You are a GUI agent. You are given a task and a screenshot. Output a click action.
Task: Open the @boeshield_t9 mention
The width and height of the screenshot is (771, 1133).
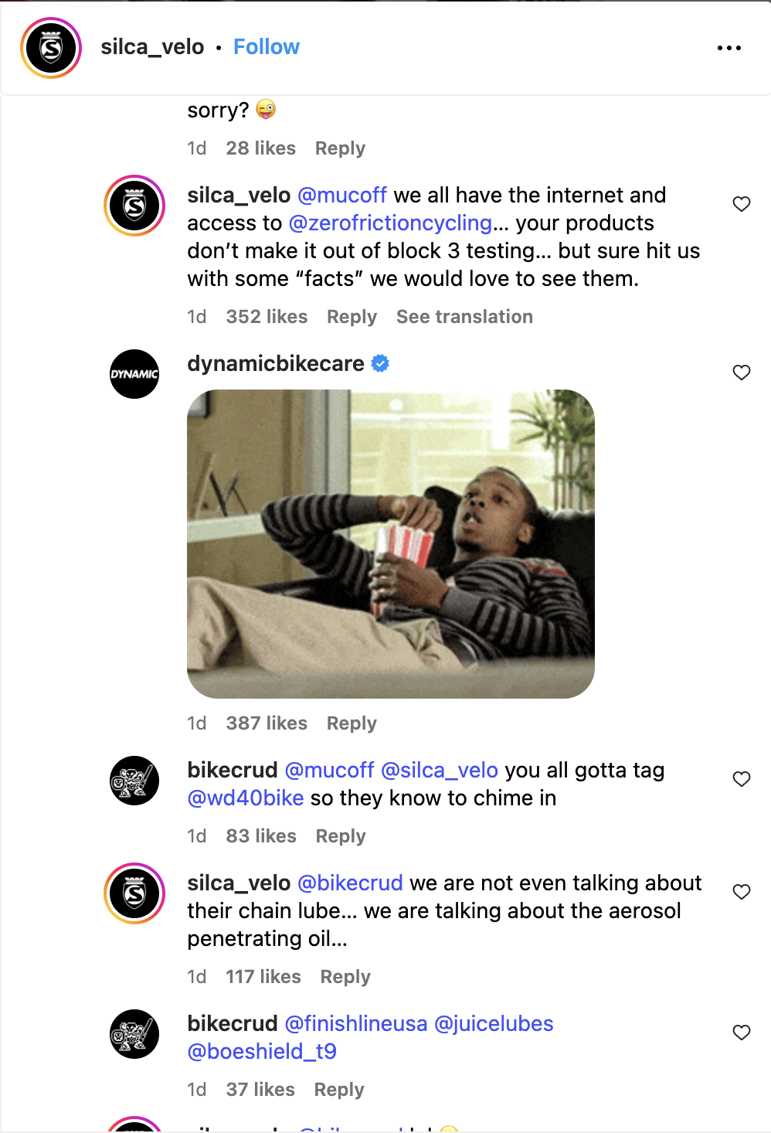[x=262, y=1052]
